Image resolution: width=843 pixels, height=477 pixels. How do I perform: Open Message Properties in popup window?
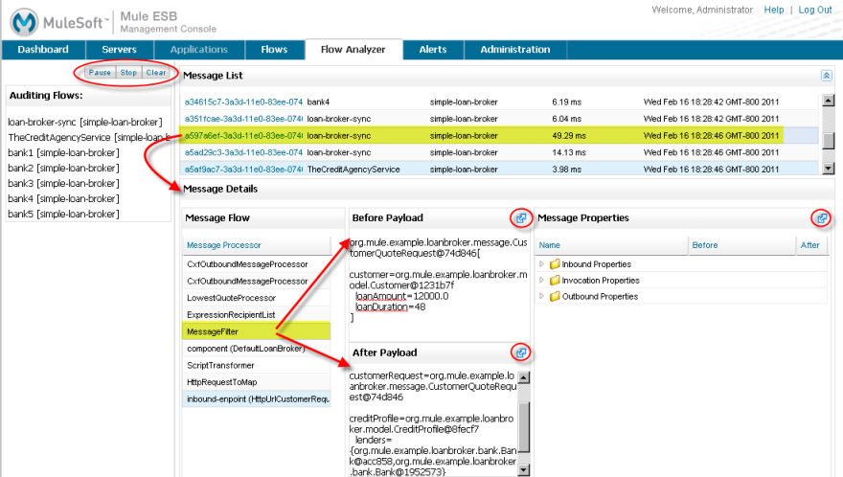(822, 218)
